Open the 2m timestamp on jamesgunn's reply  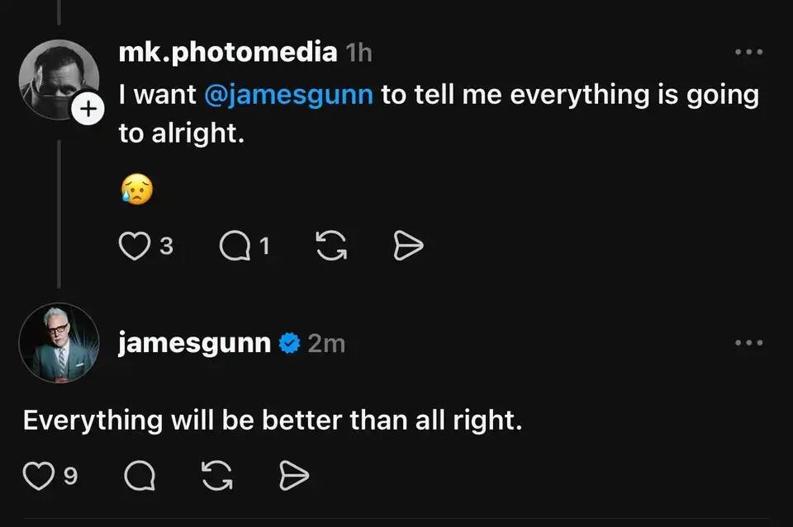(326, 344)
